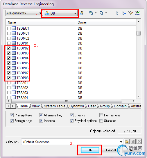Image resolution: width=147 pixels, height=158 pixels.
Task: Switch to the Synonym tab
Action: point(77,106)
